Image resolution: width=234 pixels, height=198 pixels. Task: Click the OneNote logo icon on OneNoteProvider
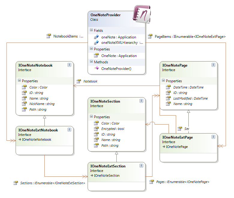point(142,14)
